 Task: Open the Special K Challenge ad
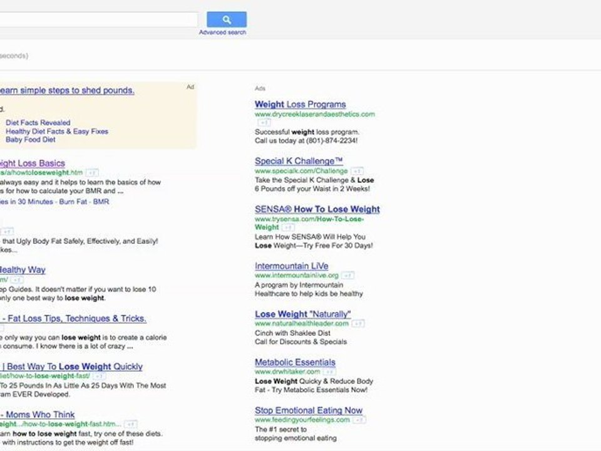click(x=299, y=161)
